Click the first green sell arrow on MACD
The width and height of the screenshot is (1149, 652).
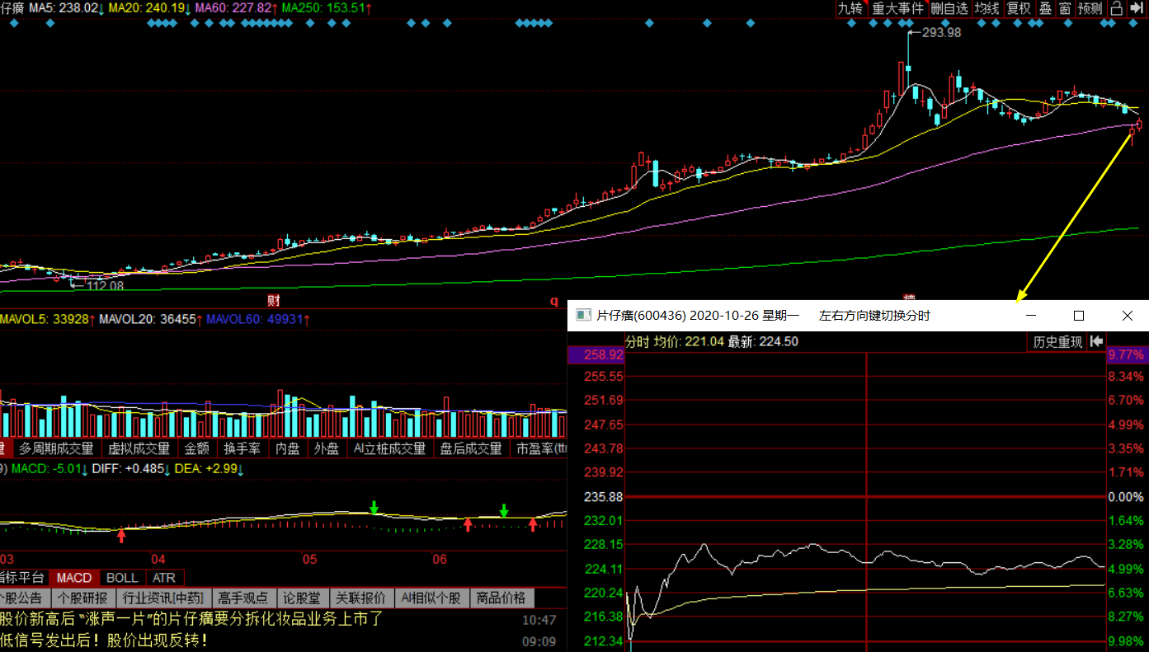point(374,507)
